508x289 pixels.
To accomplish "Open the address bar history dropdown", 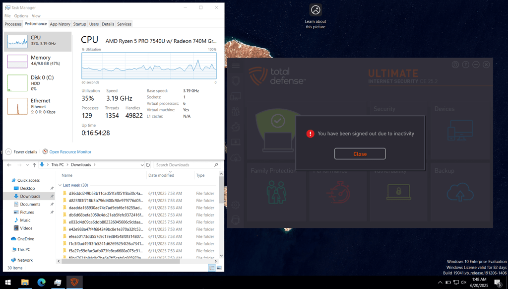I will click(x=142, y=165).
